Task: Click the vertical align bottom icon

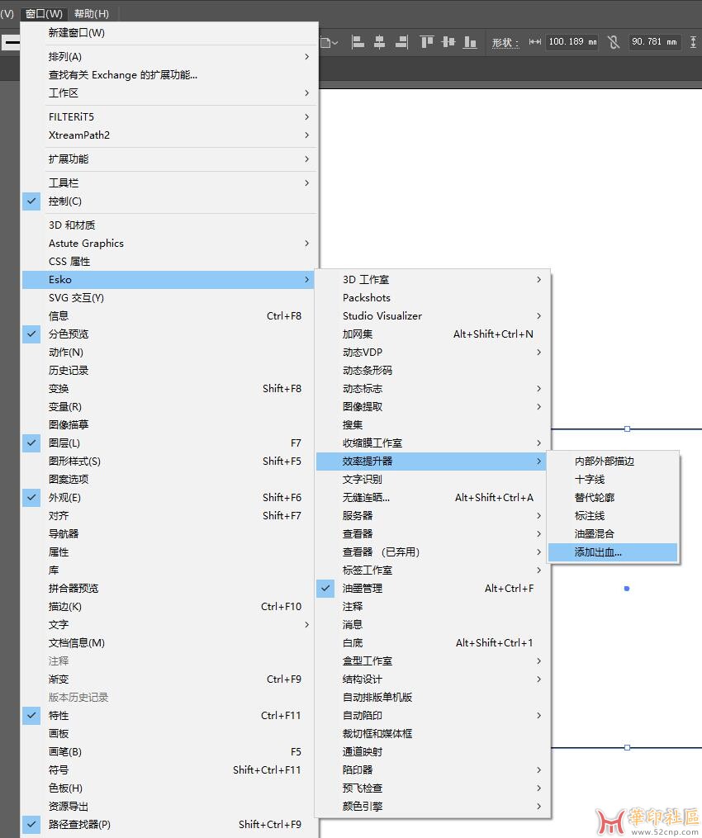Action: pyautogui.click(x=470, y=41)
